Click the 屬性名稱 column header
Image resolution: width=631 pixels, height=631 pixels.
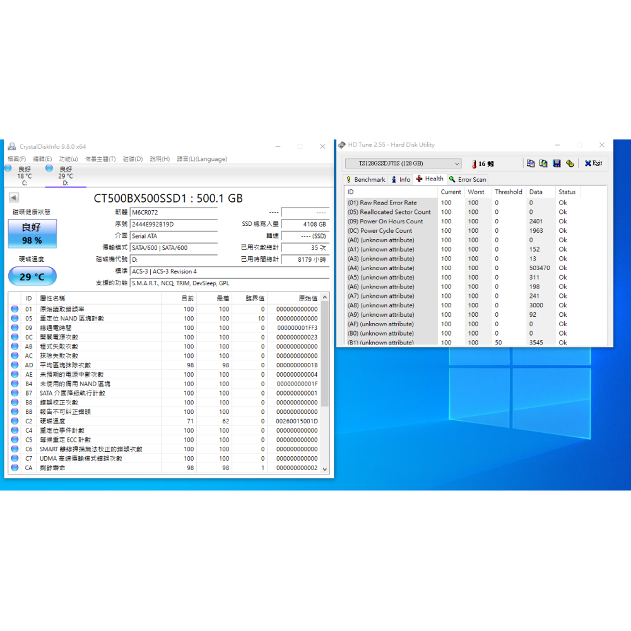click(98, 298)
